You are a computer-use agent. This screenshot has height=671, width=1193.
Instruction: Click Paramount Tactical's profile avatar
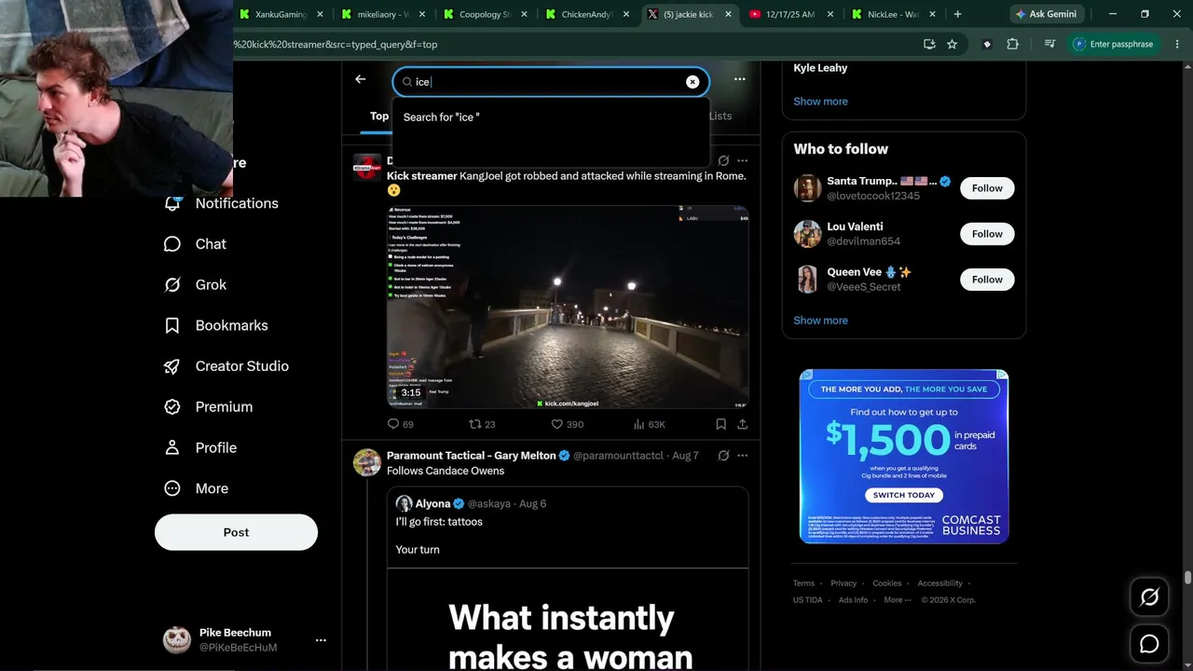coord(367,462)
